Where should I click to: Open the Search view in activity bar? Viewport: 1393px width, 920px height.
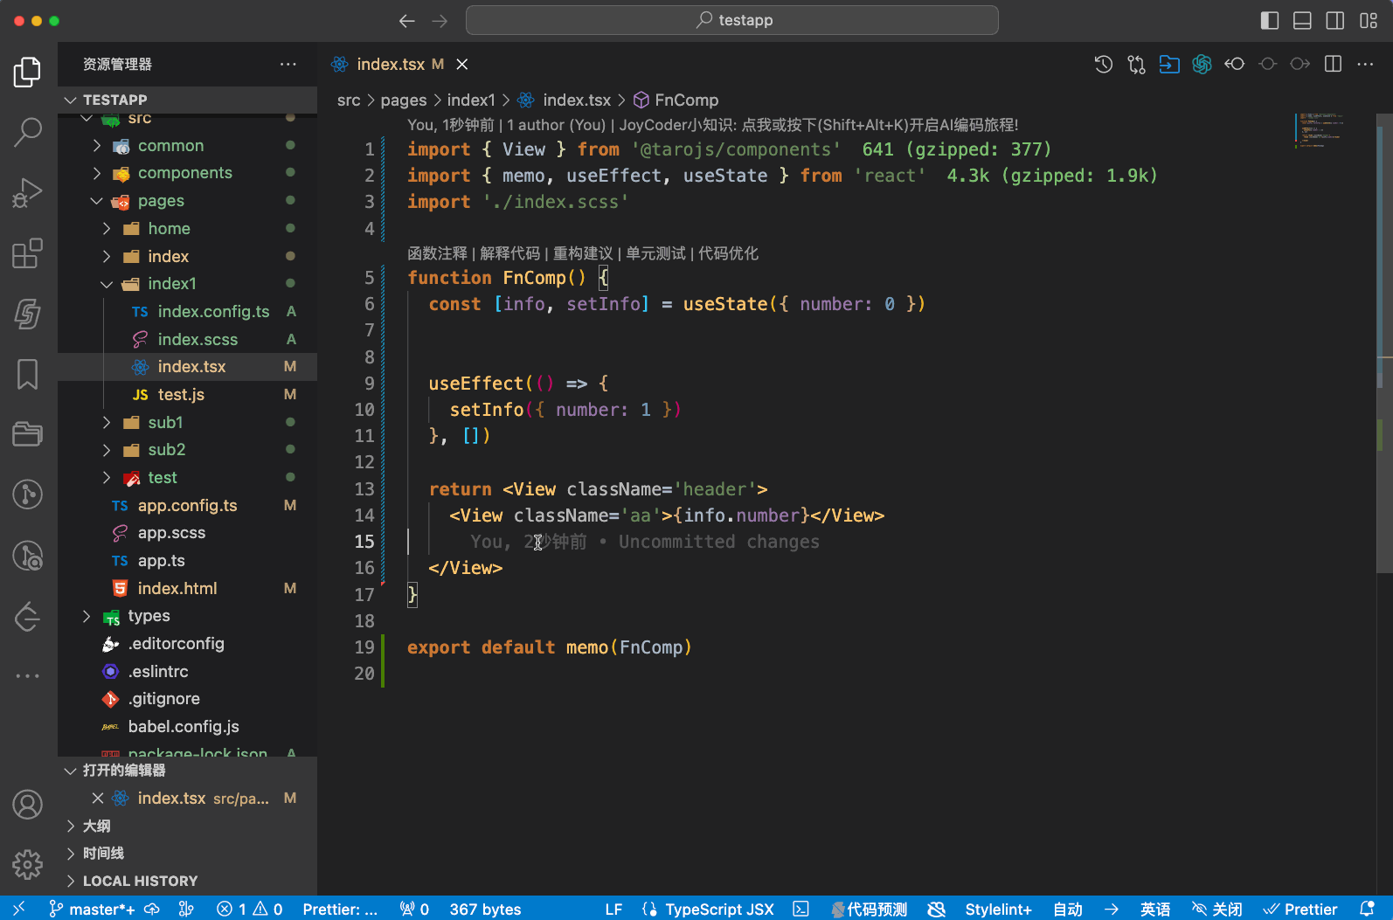27,133
